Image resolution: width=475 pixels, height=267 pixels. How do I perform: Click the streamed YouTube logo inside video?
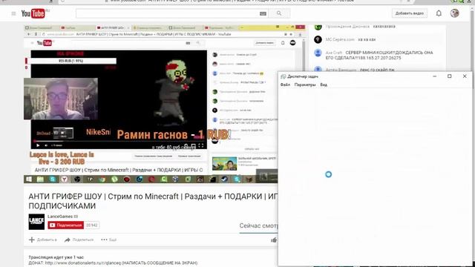click(x=45, y=43)
